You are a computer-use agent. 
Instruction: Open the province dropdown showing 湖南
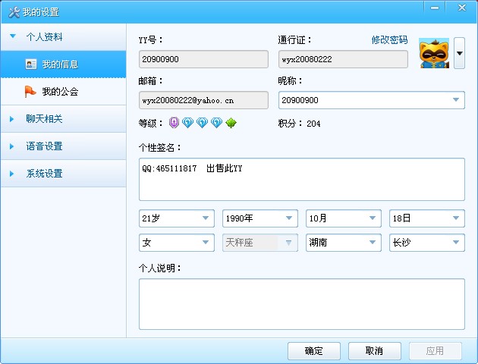[344, 243]
